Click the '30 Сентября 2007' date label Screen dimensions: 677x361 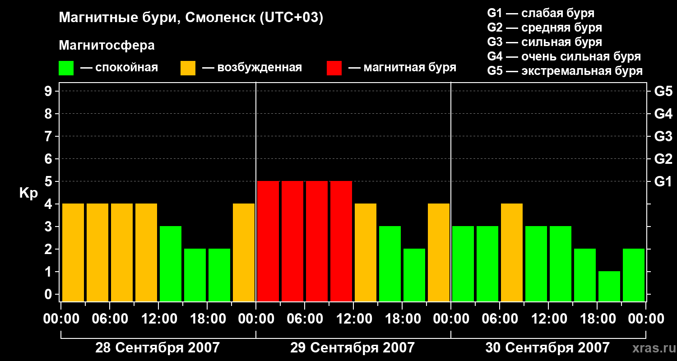tap(547, 347)
